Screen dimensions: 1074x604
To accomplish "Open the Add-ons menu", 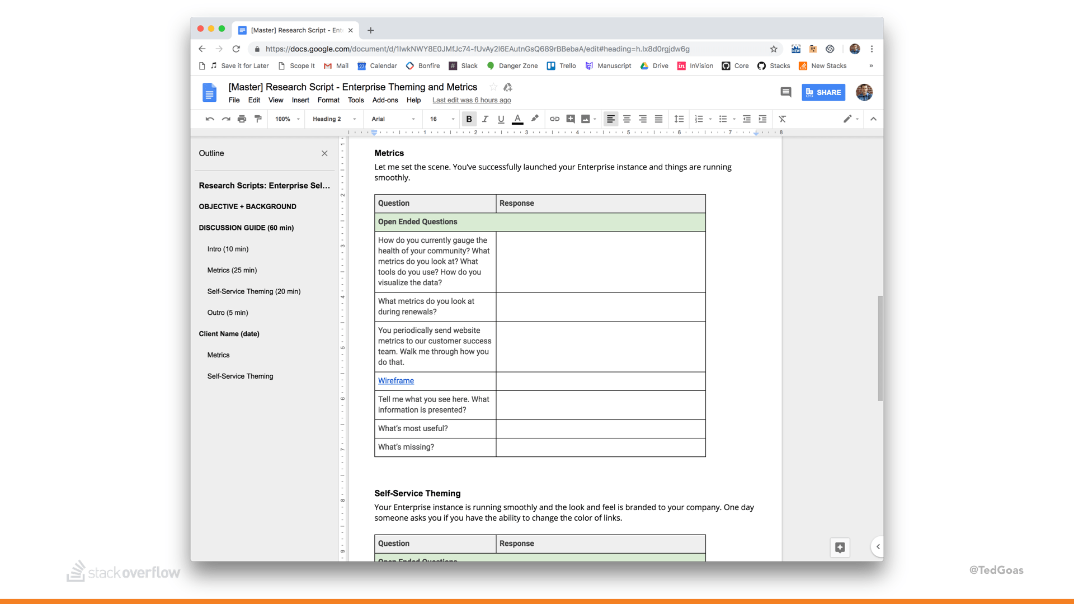I will pos(385,100).
